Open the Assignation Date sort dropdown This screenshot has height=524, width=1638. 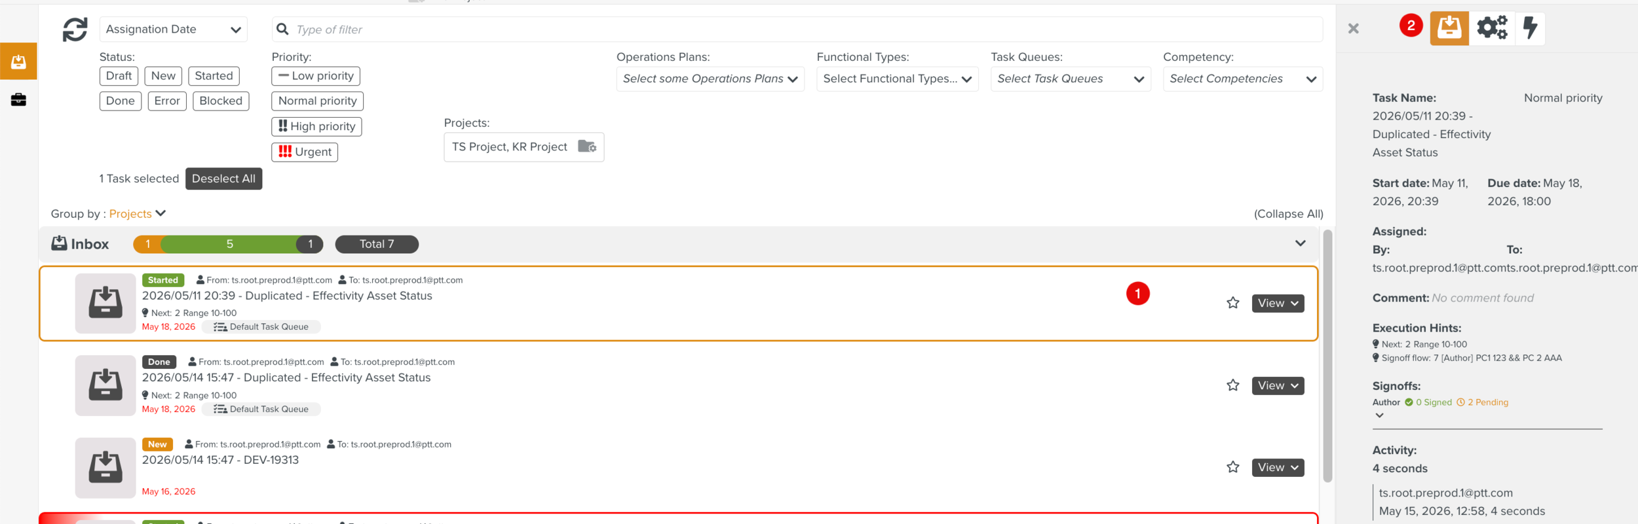click(174, 29)
